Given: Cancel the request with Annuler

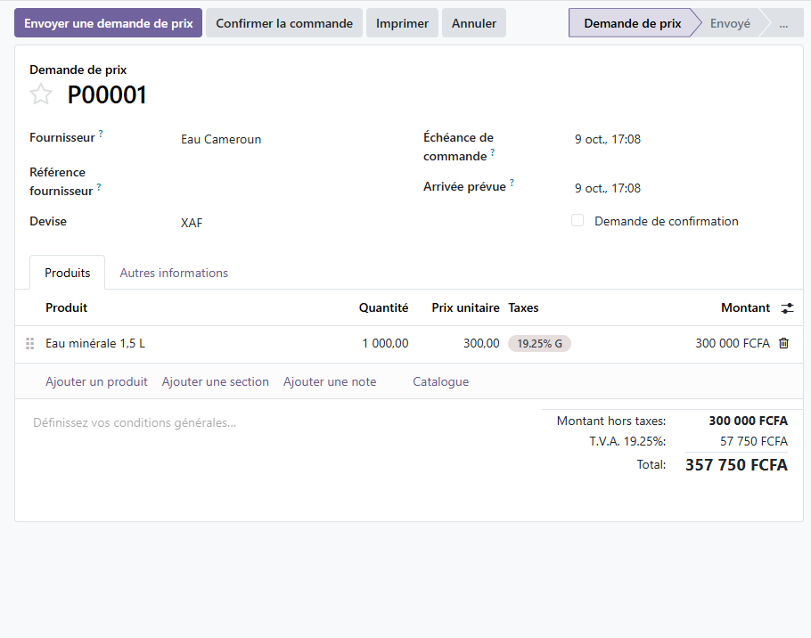Looking at the screenshot, I should point(474,23).
